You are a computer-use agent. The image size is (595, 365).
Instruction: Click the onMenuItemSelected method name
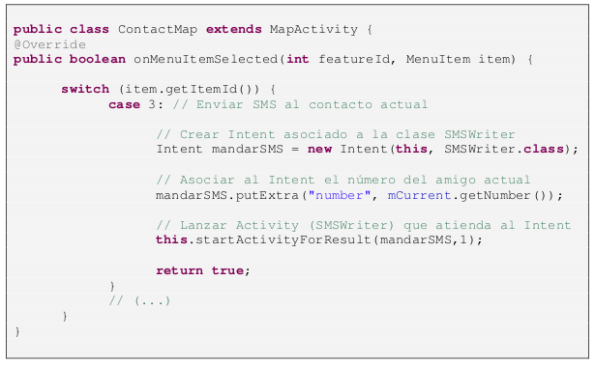click(x=205, y=59)
